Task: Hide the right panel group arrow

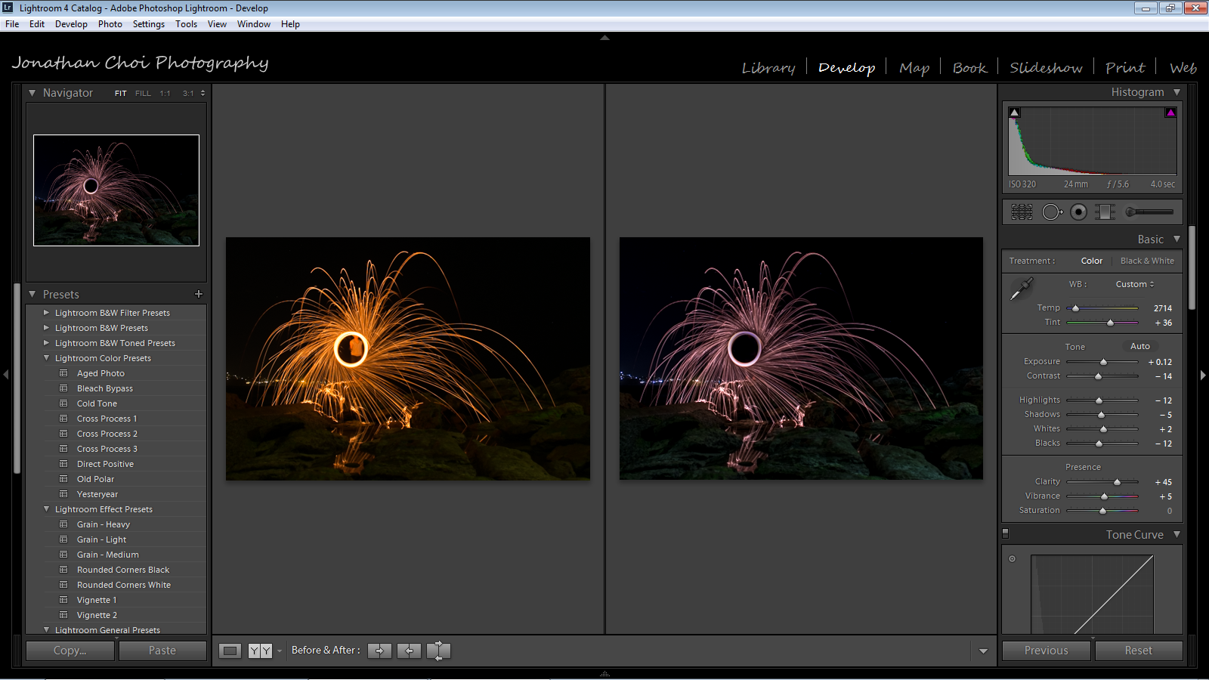Action: point(1203,375)
